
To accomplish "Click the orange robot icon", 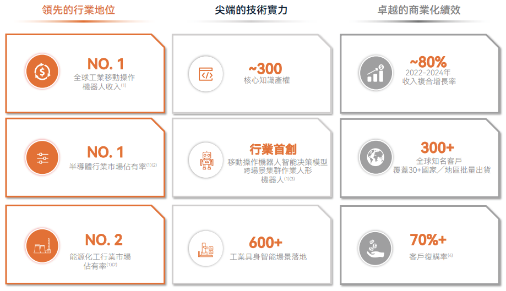I will 206,160.
